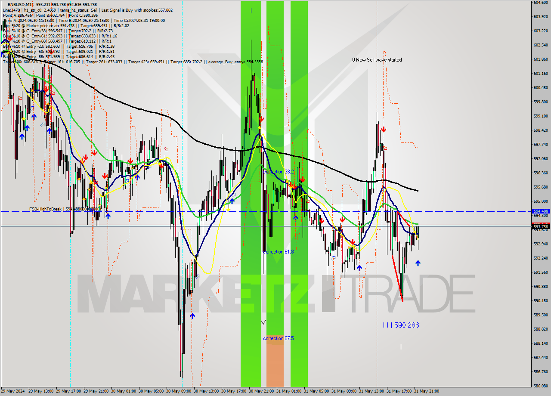Click the 600.480 price axis value
The height and width of the screenshot is (396, 551).
pos(540,88)
